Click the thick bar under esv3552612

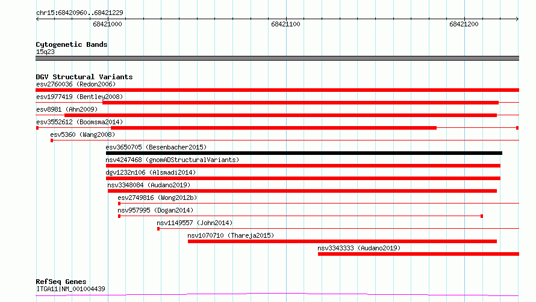274,128
